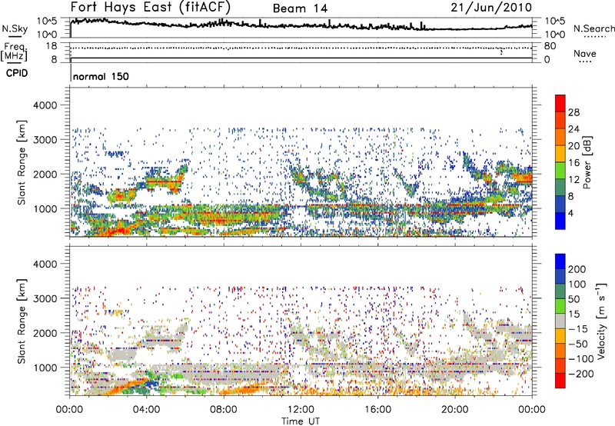Click the right '10^0' noise axis tick
615x426 pixels.
tap(555, 35)
